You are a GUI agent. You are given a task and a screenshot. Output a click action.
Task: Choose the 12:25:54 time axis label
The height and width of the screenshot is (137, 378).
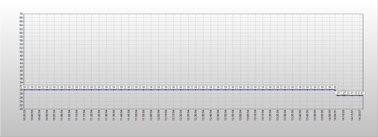188,115
